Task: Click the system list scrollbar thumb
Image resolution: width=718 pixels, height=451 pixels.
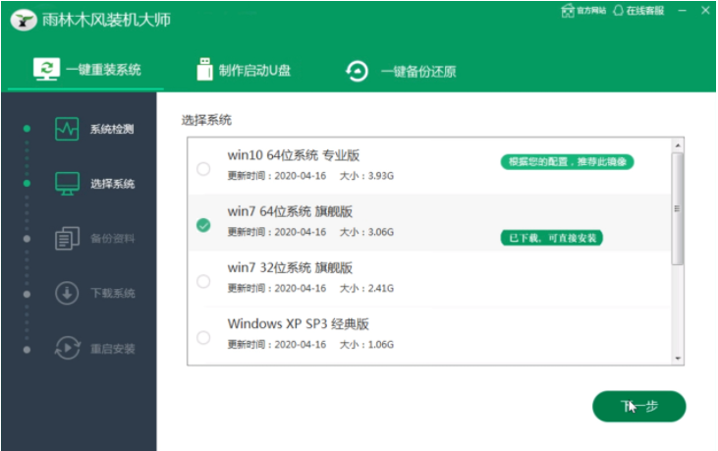Action: click(678, 208)
